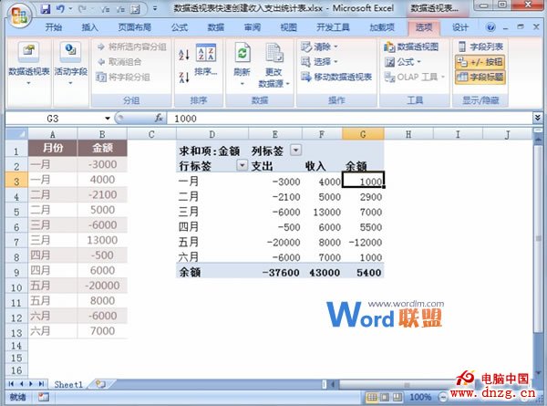Open the View tab
This screenshot has height=406, width=547.
[288, 27]
